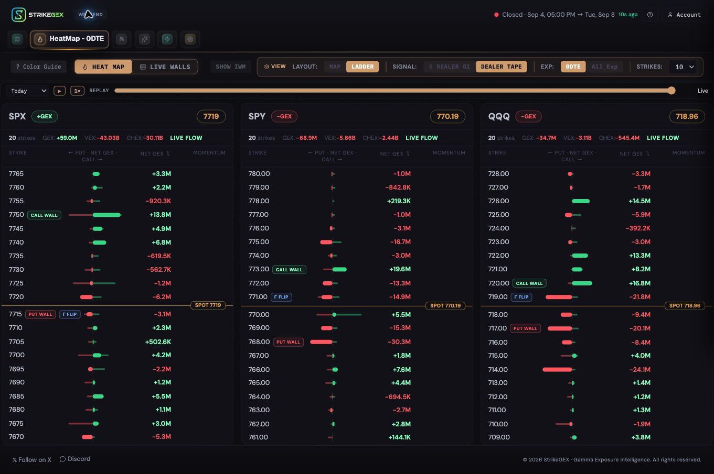The width and height of the screenshot is (714, 474).
Task: Click QQQ strike 714.00 value -24.1M
Action: (640, 369)
